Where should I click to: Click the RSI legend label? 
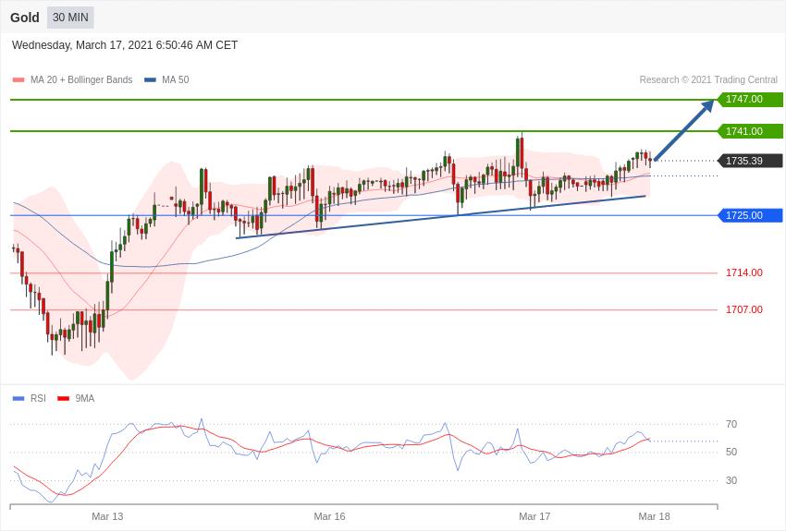coord(38,398)
